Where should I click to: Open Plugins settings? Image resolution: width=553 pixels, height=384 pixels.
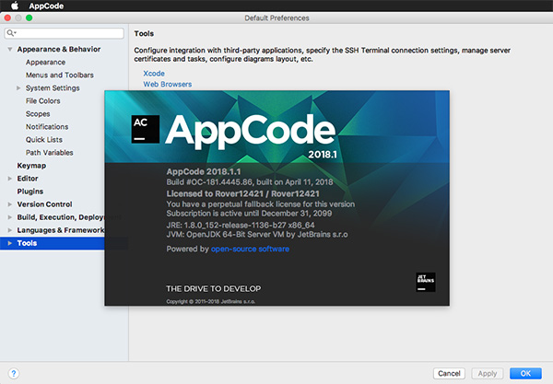[30, 192]
